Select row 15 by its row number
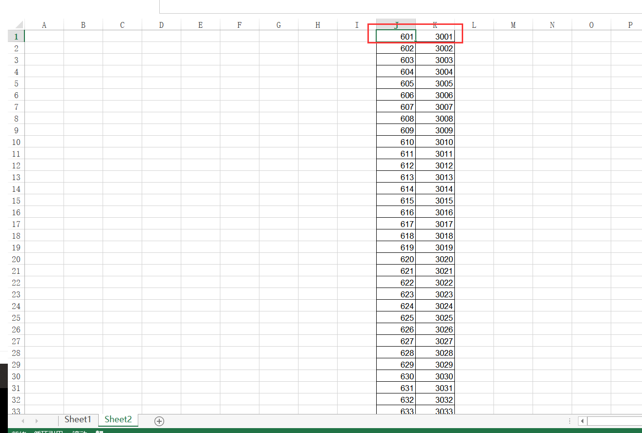This screenshot has height=433, width=642. tap(15, 200)
